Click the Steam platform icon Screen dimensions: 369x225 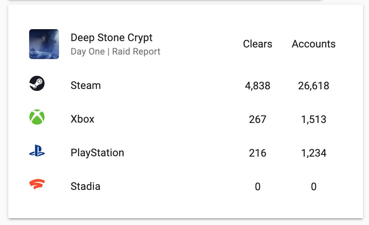(x=37, y=83)
